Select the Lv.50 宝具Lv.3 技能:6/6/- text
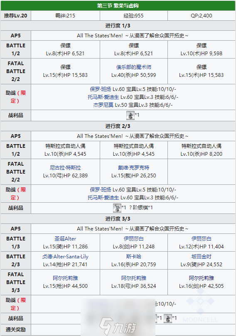The height and width of the screenshot is (336, 236). pyautogui.click(x=144, y=105)
